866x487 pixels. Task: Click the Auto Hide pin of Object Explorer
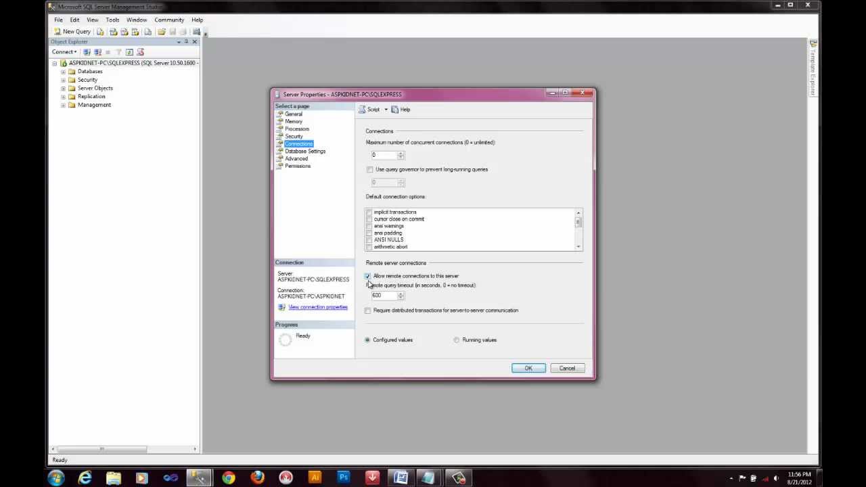pos(186,42)
